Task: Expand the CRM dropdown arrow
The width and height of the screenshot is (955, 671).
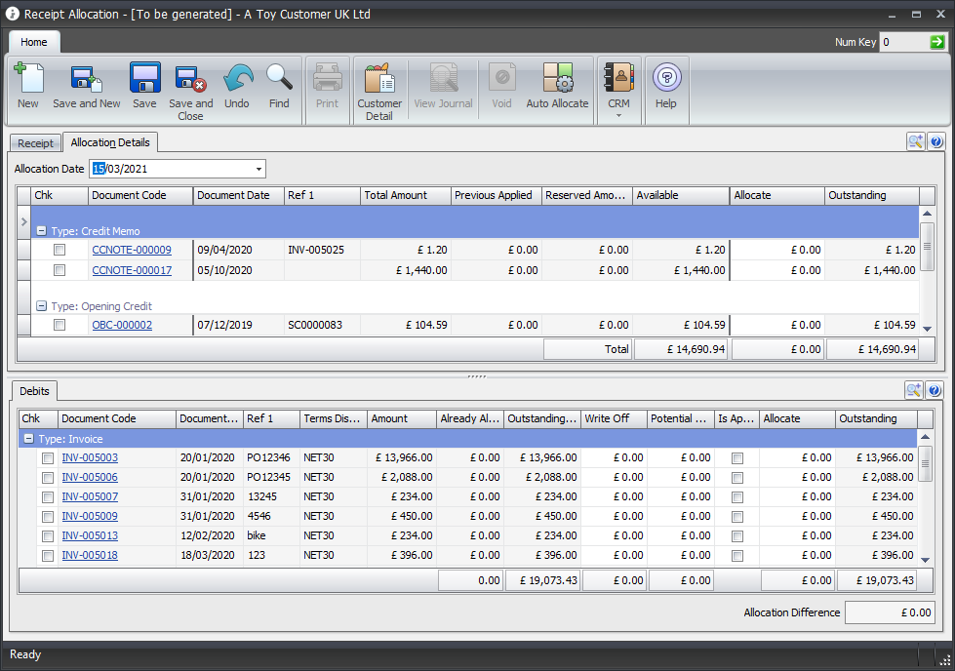Action: [x=618, y=116]
